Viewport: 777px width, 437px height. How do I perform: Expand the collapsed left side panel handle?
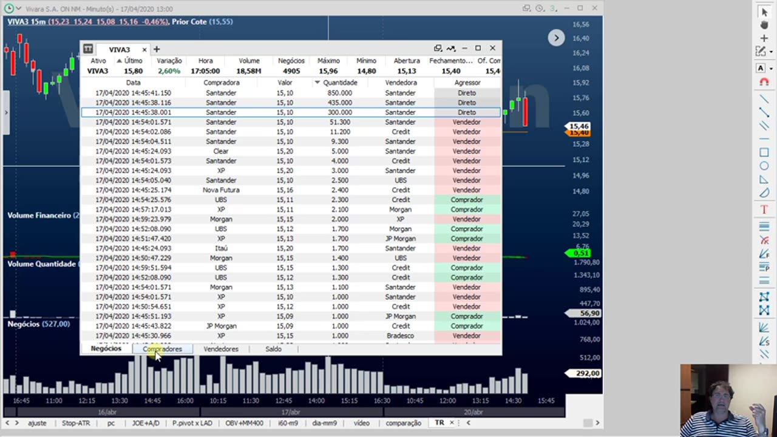(6, 112)
